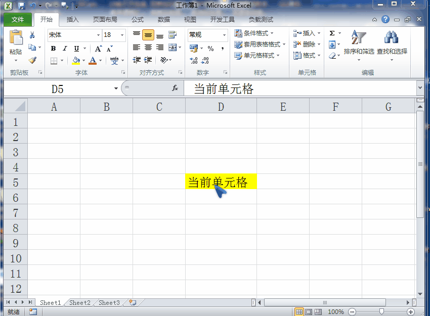Open the wén phonetic guide tool
The image size is (430, 316).
114,60
